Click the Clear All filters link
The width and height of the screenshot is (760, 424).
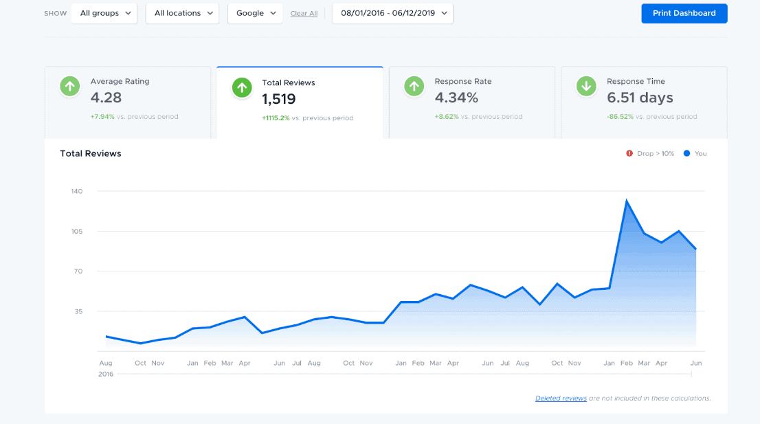click(x=304, y=14)
